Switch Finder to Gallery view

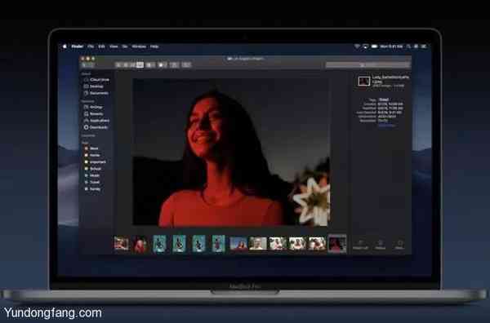pyautogui.click(x=140, y=65)
